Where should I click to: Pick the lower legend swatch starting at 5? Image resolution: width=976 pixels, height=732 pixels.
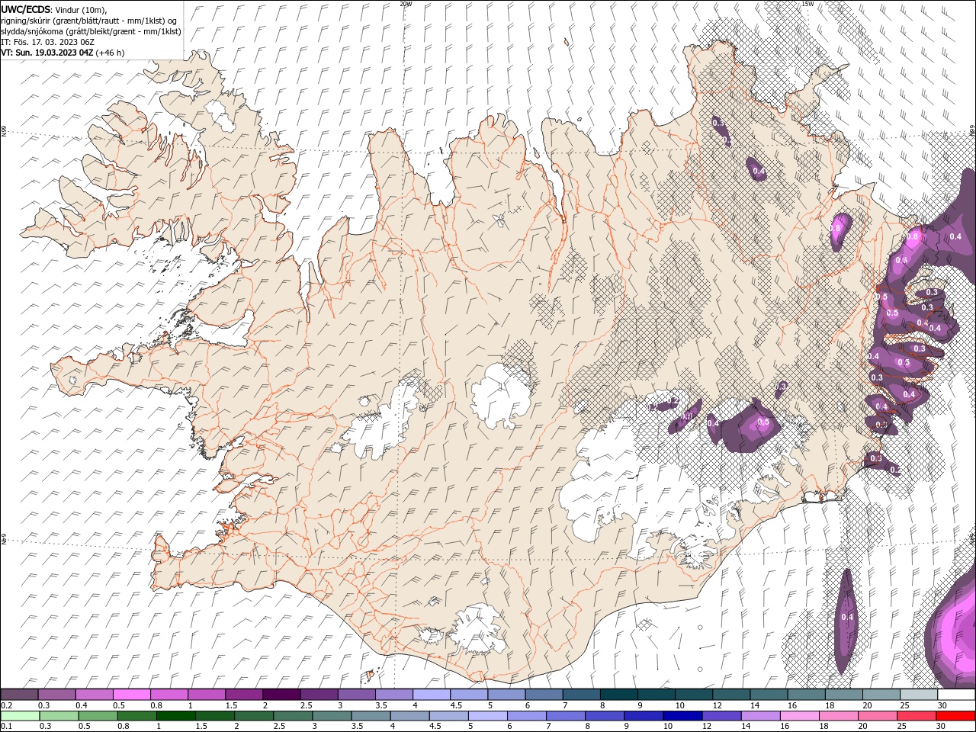(487, 716)
